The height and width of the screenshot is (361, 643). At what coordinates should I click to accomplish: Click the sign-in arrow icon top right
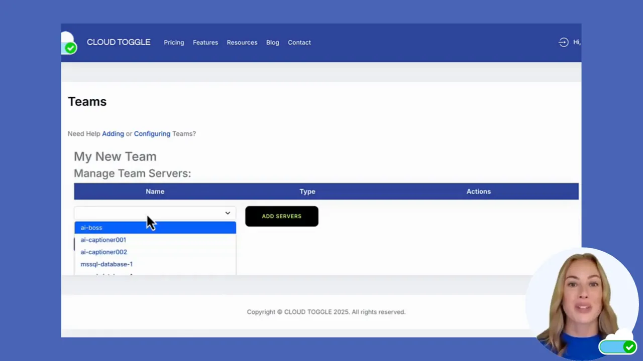click(x=563, y=42)
